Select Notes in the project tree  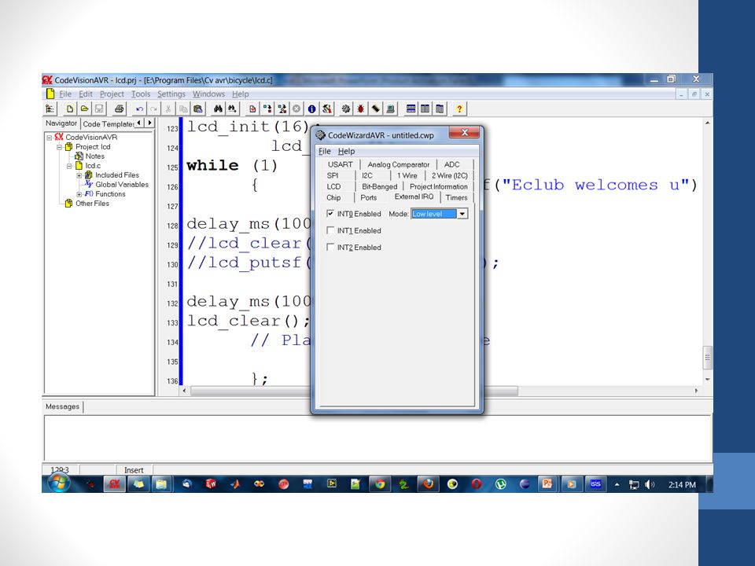pos(95,156)
